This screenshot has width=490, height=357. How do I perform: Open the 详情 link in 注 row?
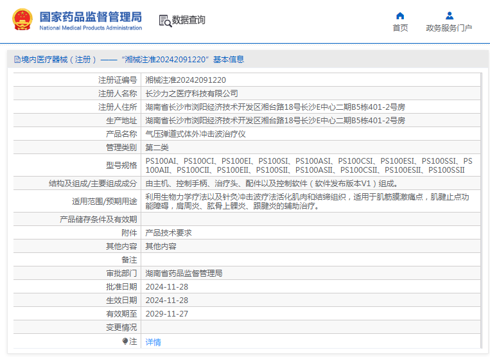coord(153,342)
